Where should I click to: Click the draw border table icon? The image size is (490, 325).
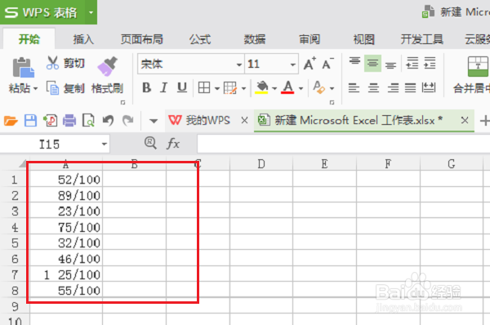pos(230,88)
